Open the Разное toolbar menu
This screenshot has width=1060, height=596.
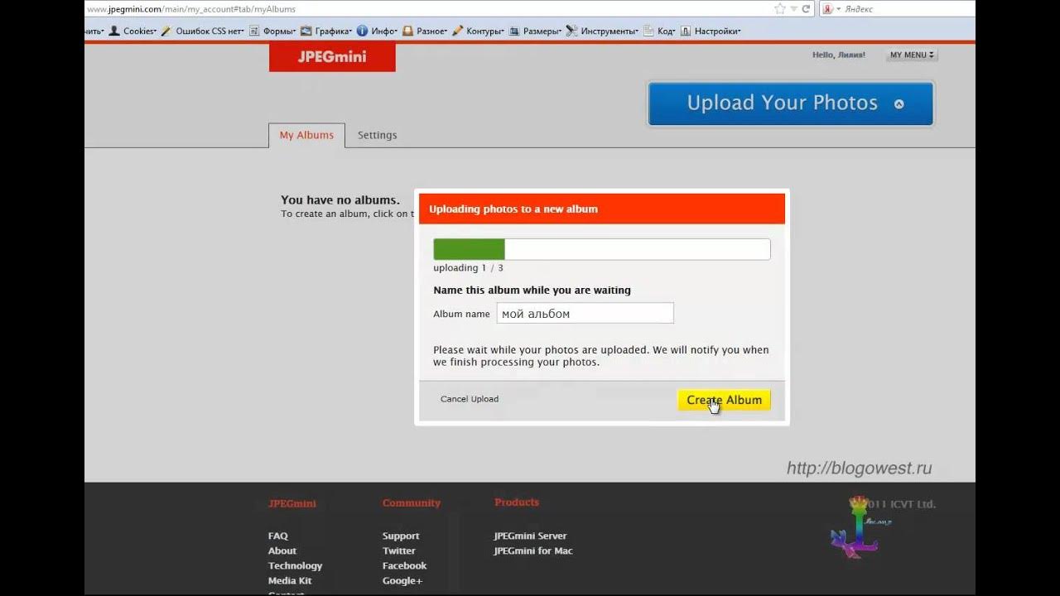tap(425, 31)
